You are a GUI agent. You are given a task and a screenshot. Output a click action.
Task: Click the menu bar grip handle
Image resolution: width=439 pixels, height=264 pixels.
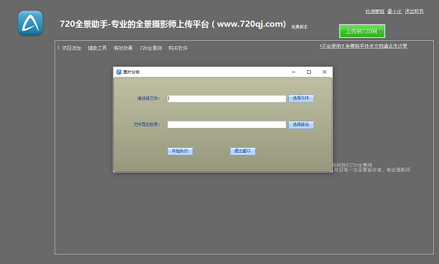point(59,48)
